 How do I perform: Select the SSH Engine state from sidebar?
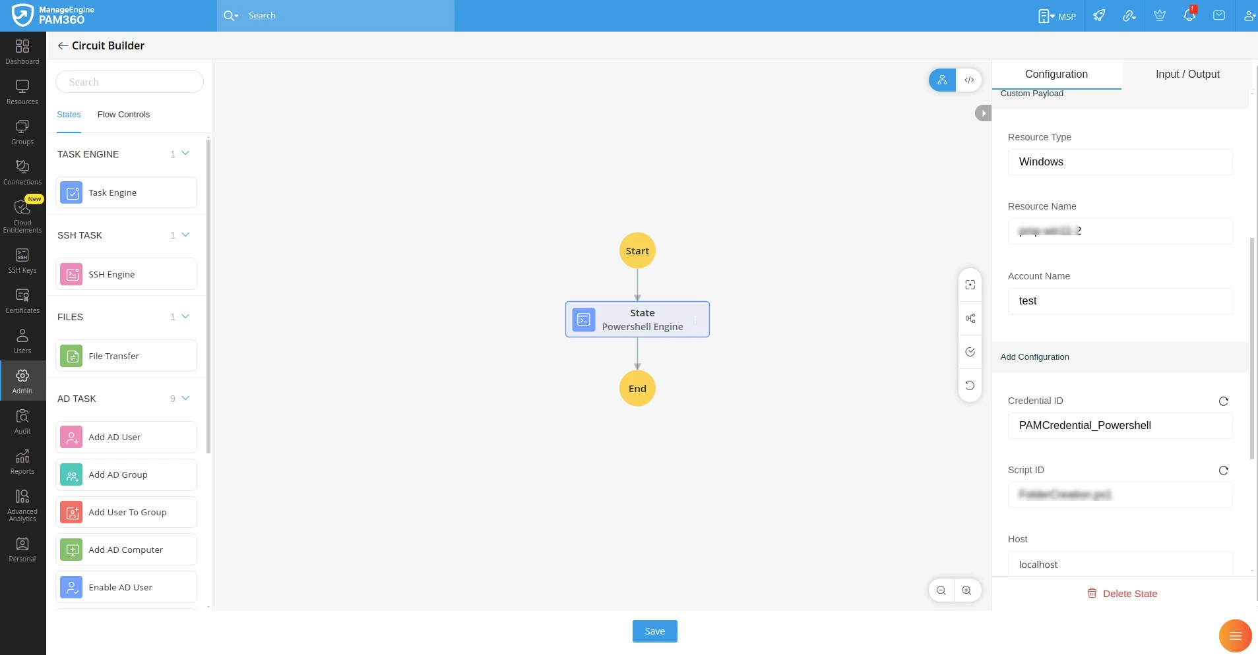[x=125, y=273]
